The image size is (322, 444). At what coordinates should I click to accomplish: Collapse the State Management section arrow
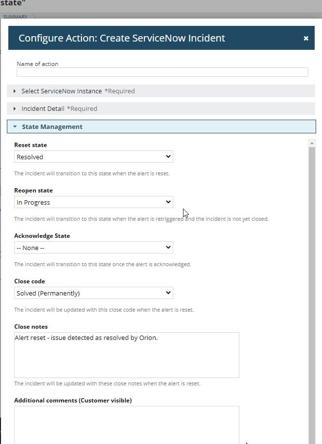[15, 127]
